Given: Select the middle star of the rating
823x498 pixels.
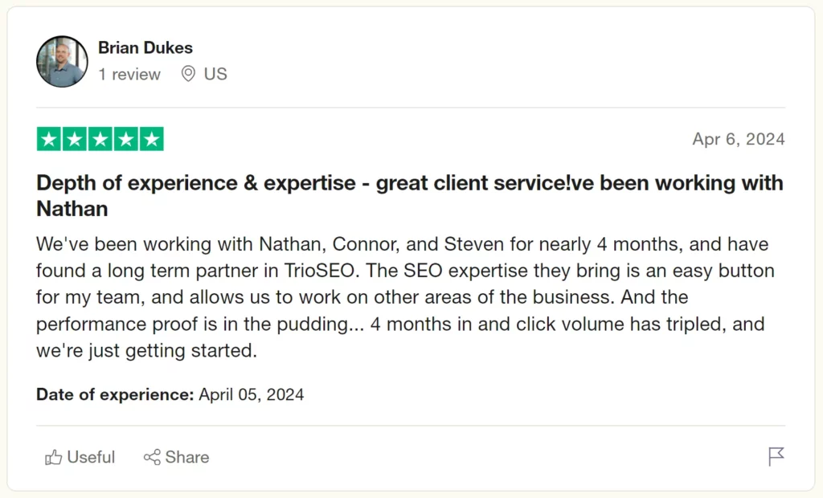Looking at the screenshot, I should point(100,138).
